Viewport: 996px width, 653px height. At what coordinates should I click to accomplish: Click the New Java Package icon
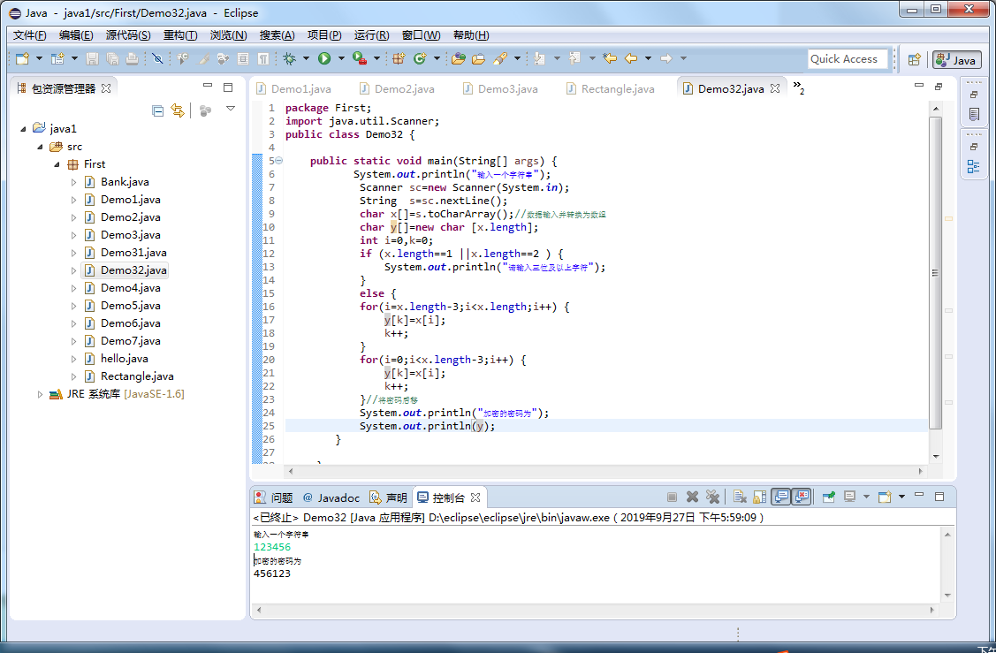(399, 58)
